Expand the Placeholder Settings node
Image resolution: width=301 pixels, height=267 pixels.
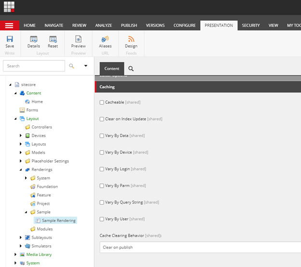(x=21, y=161)
